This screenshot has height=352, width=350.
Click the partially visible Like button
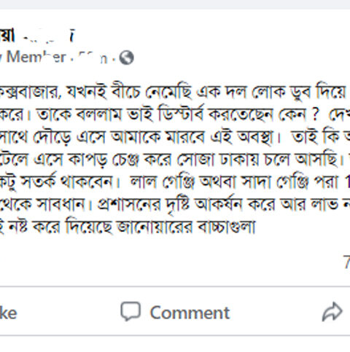(8, 313)
